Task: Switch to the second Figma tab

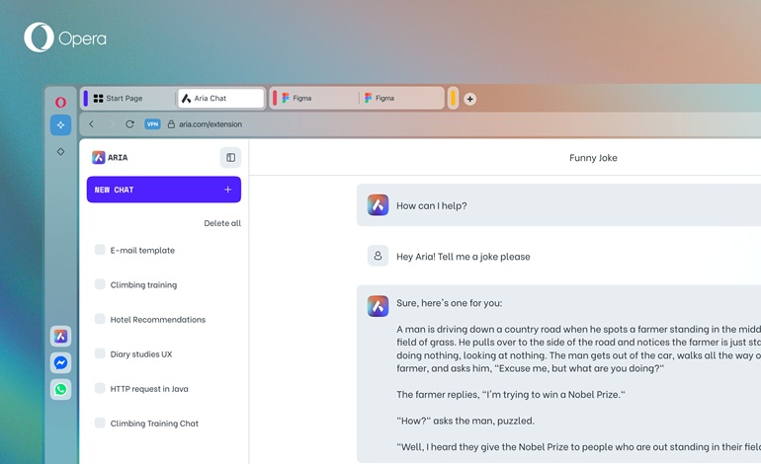Action: [x=400, y=99]
